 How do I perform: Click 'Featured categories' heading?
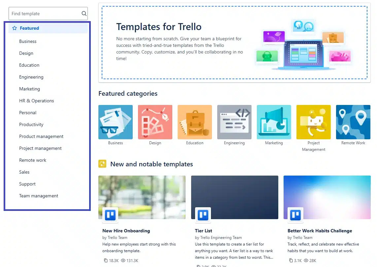128,93
